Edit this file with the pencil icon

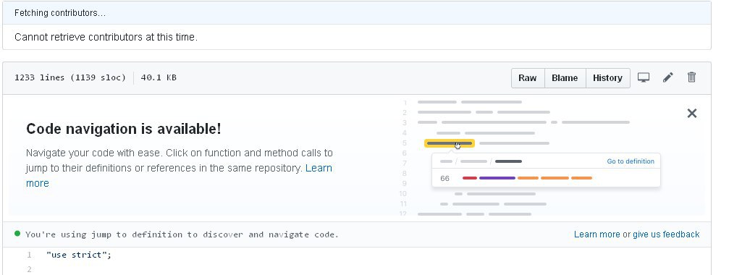[667, 77]
